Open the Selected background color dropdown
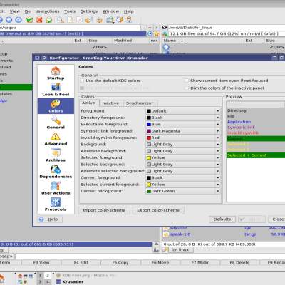This screenshot has height=285, width=285. [182, 165]
